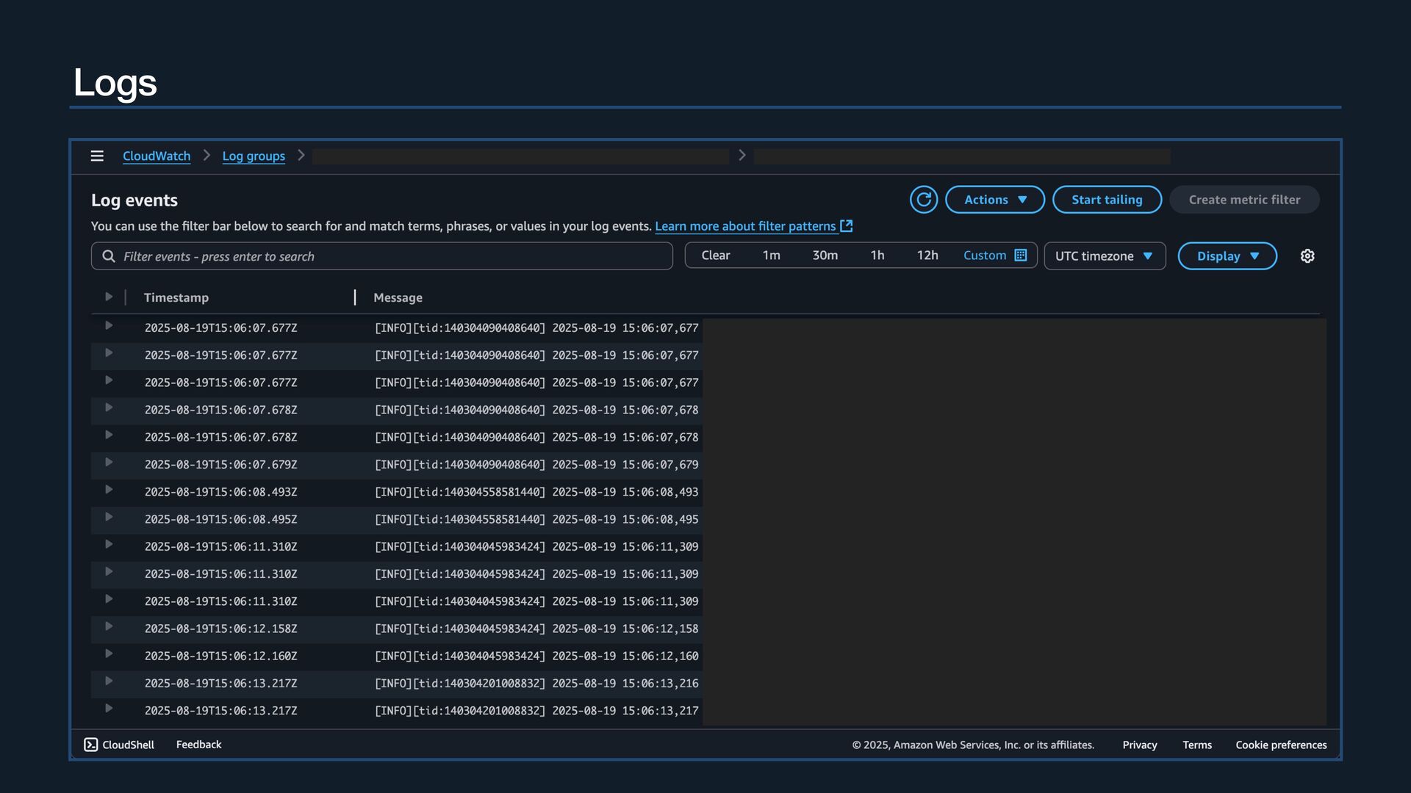Open Cookie preferences in footer
Image resolution: width=1411 pixels, height=793 pixels.
(1281, 745)
